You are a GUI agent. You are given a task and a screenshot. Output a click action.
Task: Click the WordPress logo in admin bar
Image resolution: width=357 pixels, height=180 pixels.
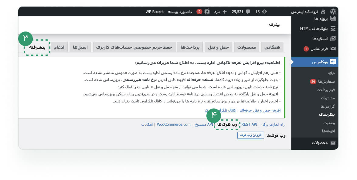(333, 12)
